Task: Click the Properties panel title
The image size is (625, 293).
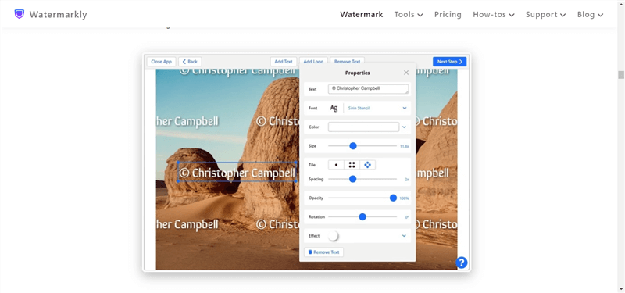Action: tap(358, 73)
